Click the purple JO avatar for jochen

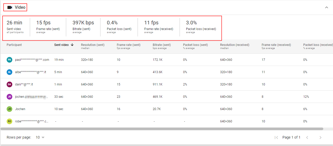click(x=9, y=97)
